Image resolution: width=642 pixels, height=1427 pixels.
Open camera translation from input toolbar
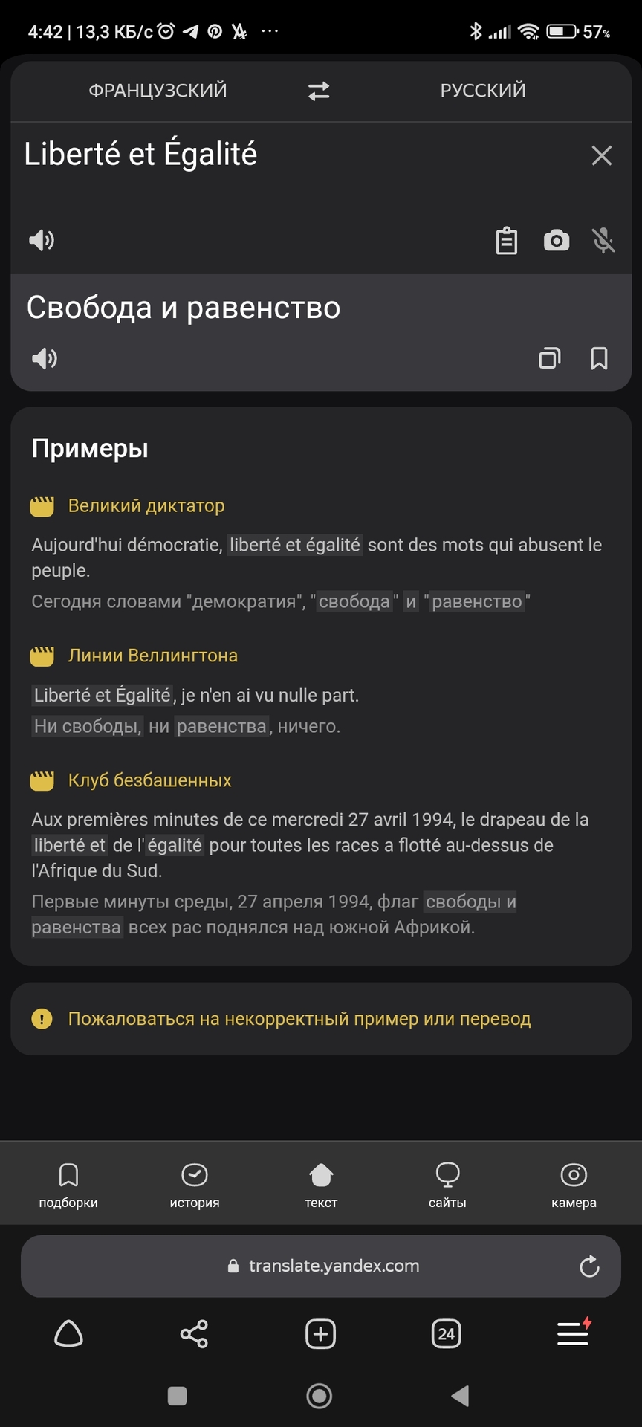pyautogui.click(x=557, y=240)
